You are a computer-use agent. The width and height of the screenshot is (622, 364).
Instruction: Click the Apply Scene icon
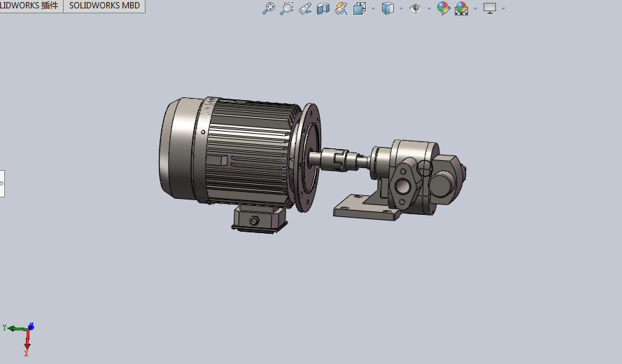click(x=461, y=8)
